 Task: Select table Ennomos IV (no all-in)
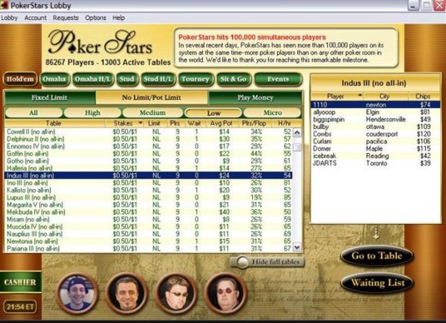pyautogui.click(x=148, y=147)
